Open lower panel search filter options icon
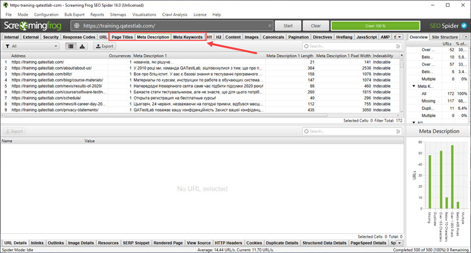This screenshot has width=471, height=253. click(x=398, y=132)
